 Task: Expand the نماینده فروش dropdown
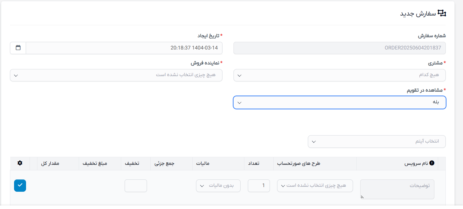click(116, 75)
